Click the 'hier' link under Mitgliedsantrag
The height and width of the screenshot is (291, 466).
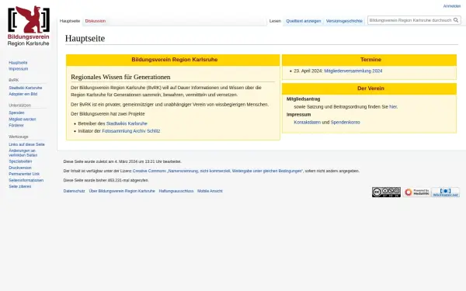click(393, 106)
